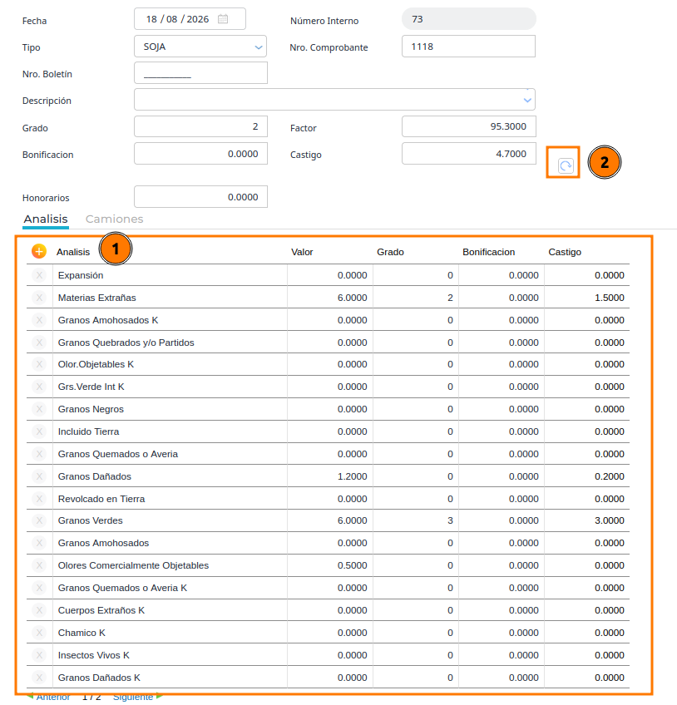
Task: Switch to the Camiones tab
Action: click(x=114, y=219)
